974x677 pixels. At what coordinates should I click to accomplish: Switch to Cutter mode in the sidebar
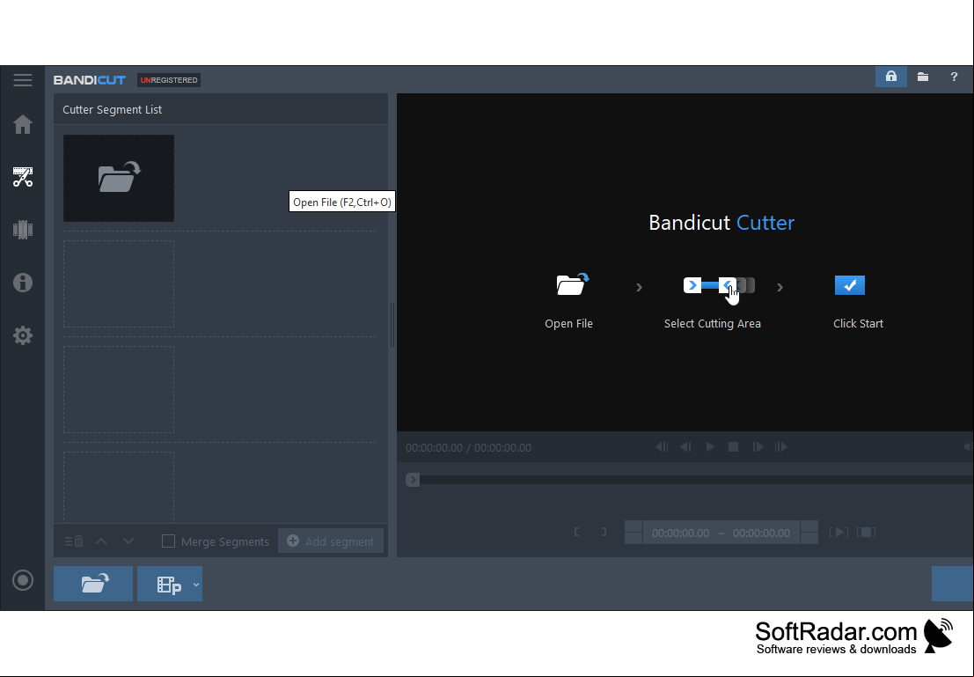22,177
